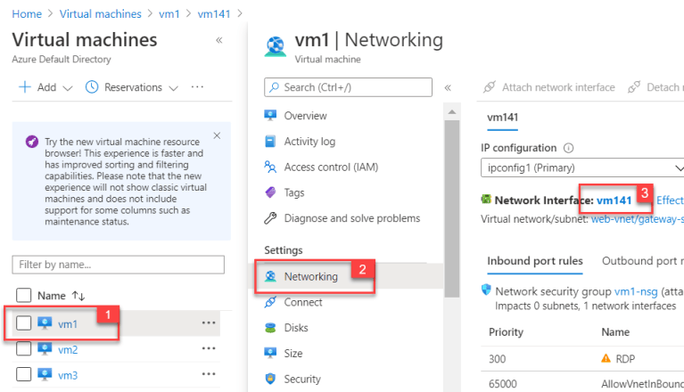
Task: Click priority 65000 cell
Action: [x=503, y=384]
